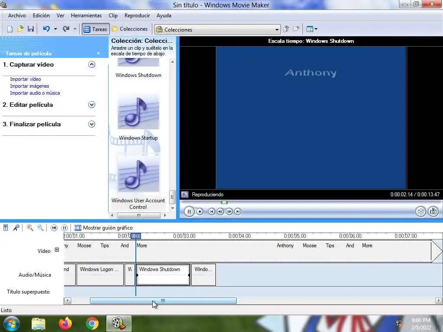Open the undo history dropdown arrow
Screen dimensions: 443x332
(x=55, y=29)
